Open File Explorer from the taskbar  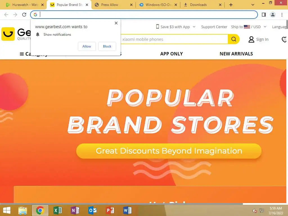pos(22,210)
